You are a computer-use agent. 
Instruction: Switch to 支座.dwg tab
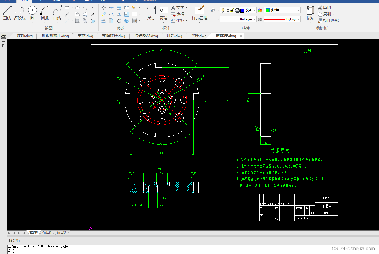(86, 36)
